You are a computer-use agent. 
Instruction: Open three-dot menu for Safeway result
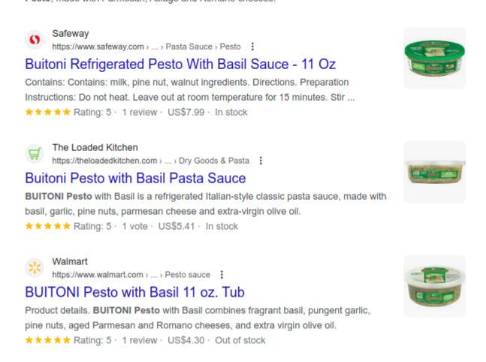pyautogui.click(x=252, y=47)
